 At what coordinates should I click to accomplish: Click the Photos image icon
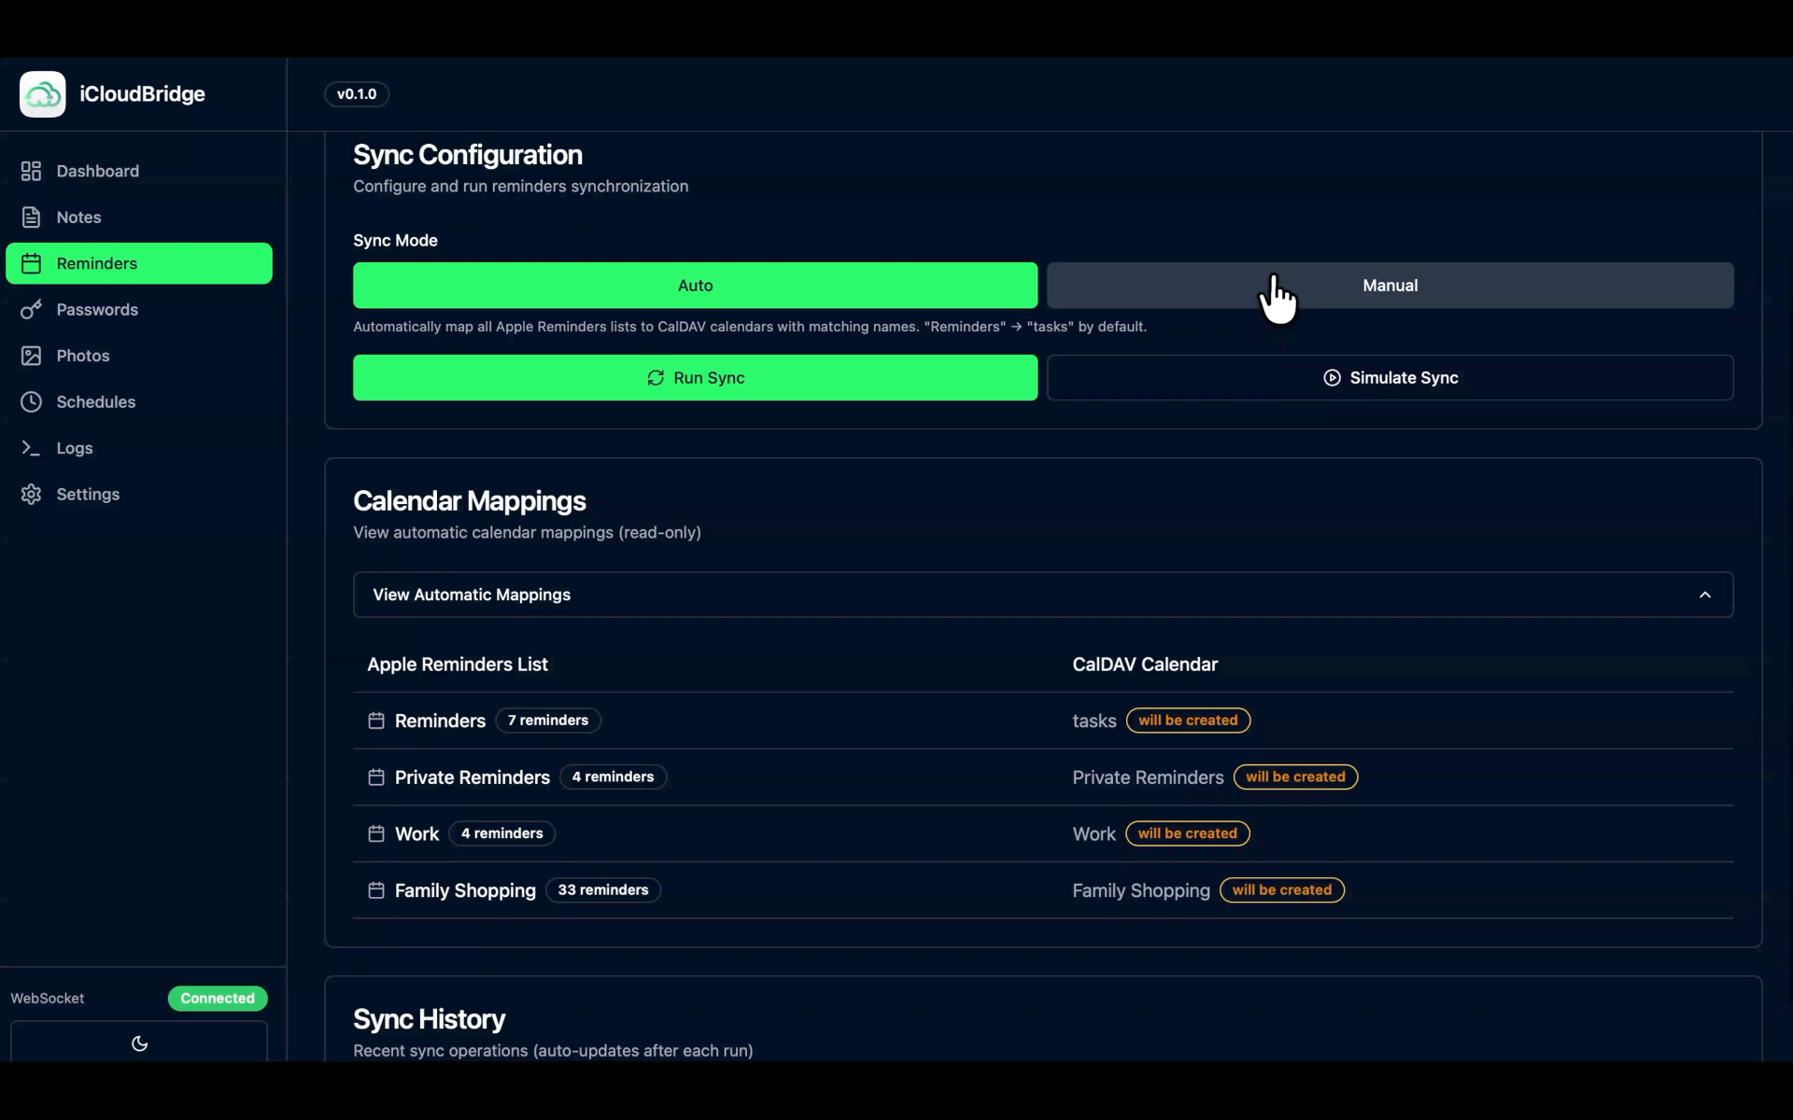coord(31,356)
